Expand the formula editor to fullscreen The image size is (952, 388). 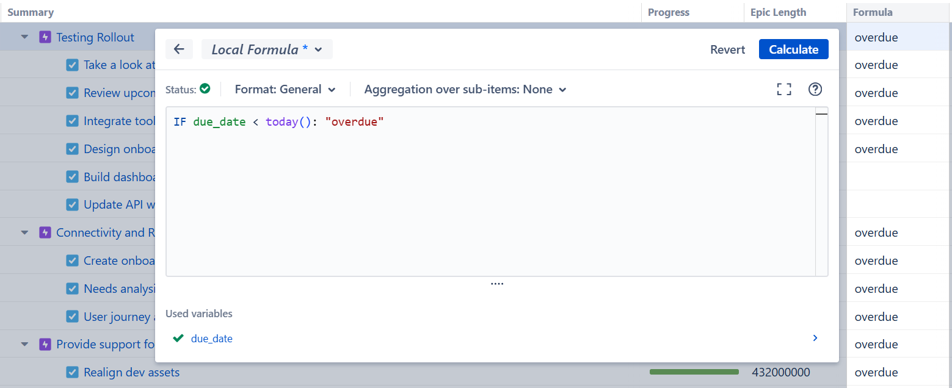[x=783, y=89]
